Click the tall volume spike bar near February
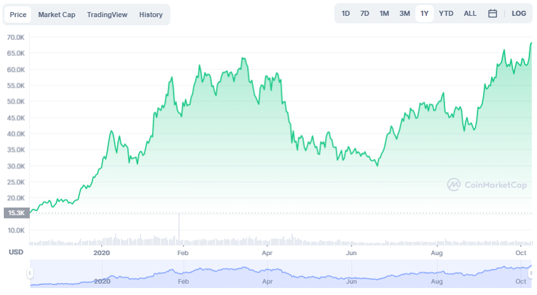The image size is (537, 295). click(179, 229)
